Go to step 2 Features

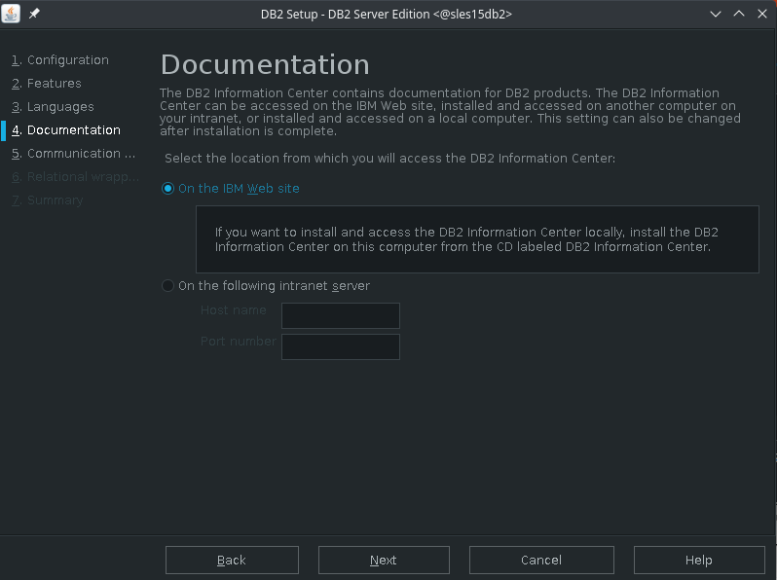(47, 84)
